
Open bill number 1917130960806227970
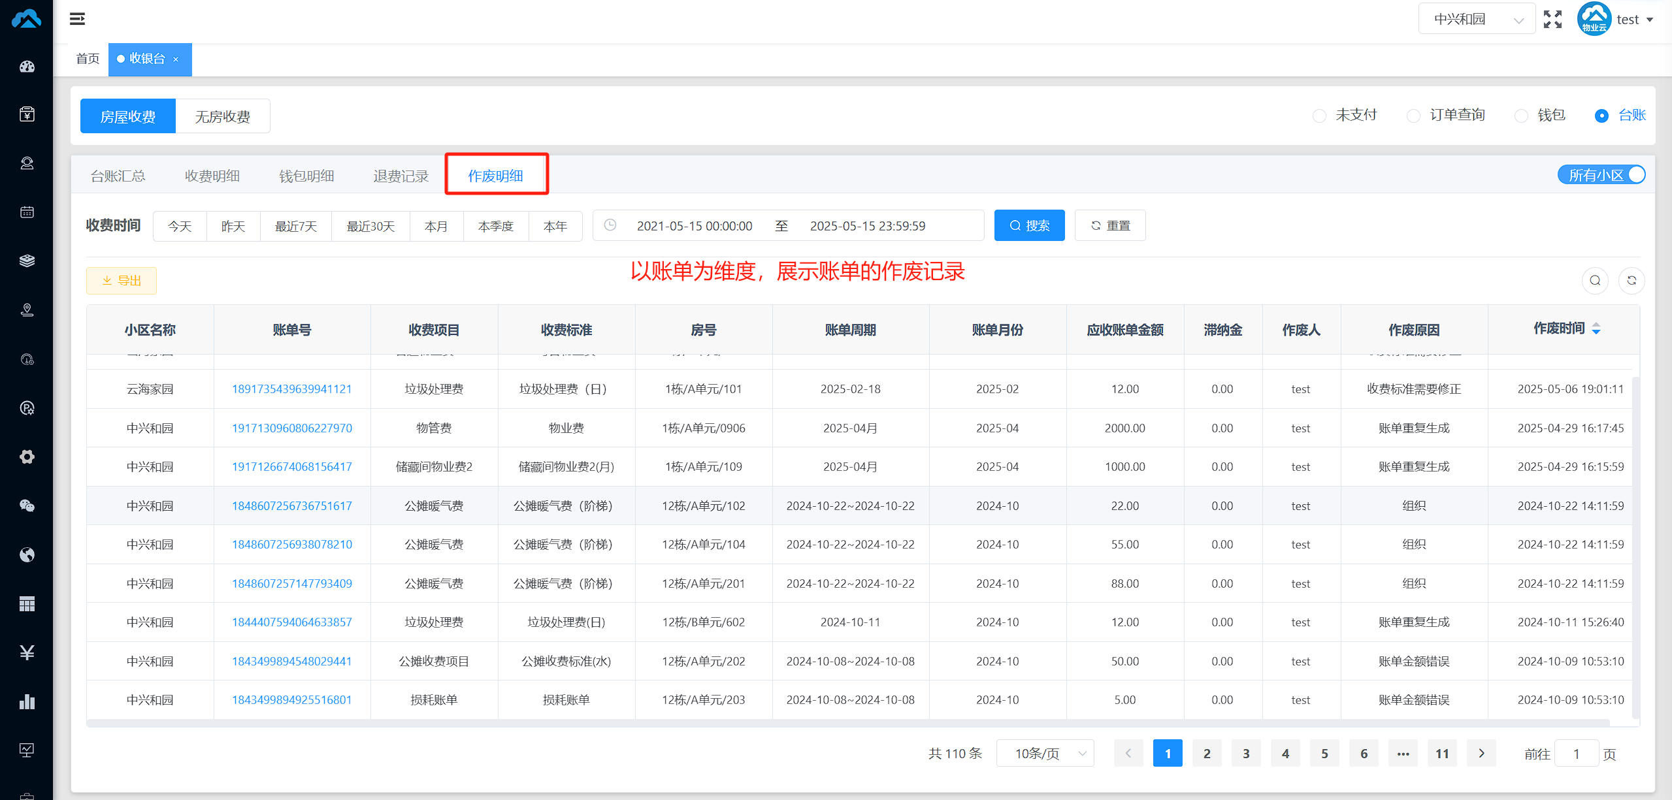click(292, 428)
